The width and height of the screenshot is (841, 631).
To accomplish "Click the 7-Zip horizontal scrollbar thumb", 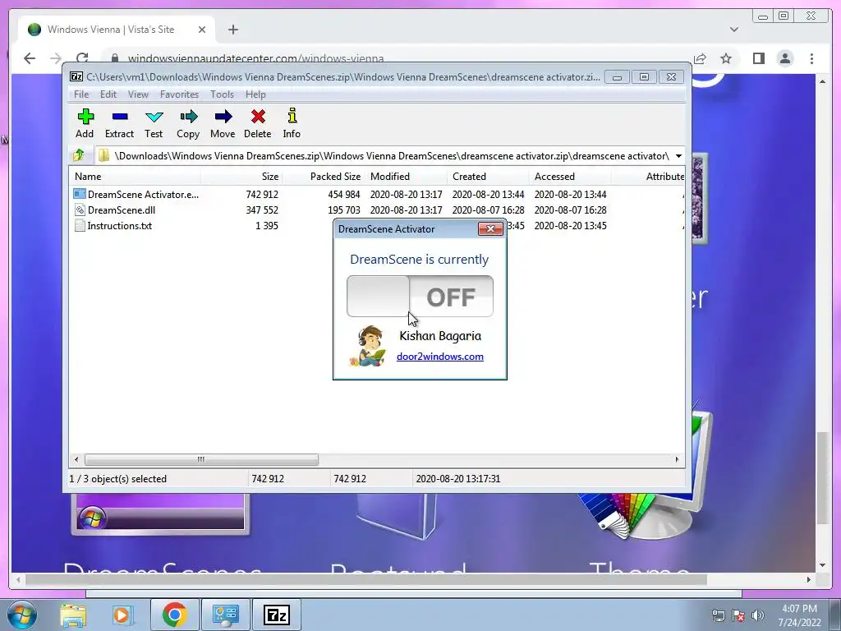I will (x=201, y=460).
